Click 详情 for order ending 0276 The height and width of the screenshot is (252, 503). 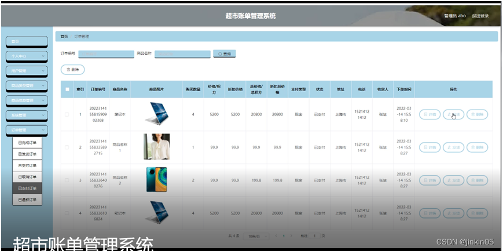[x=430, y=180]
